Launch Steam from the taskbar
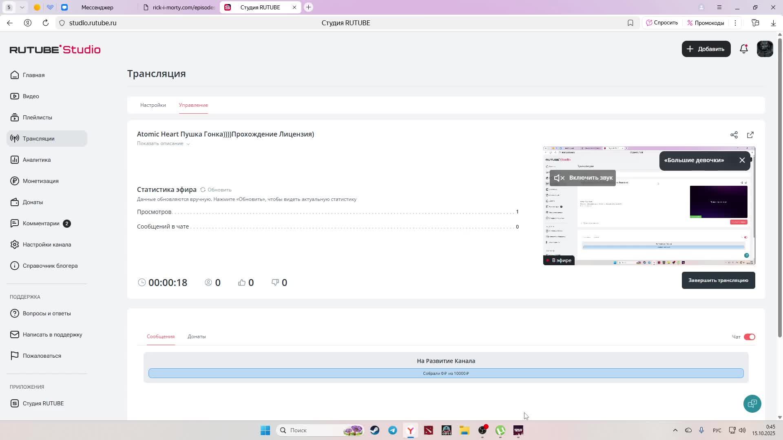The width and height of the screenshot is (783, 440). (375, 430)
